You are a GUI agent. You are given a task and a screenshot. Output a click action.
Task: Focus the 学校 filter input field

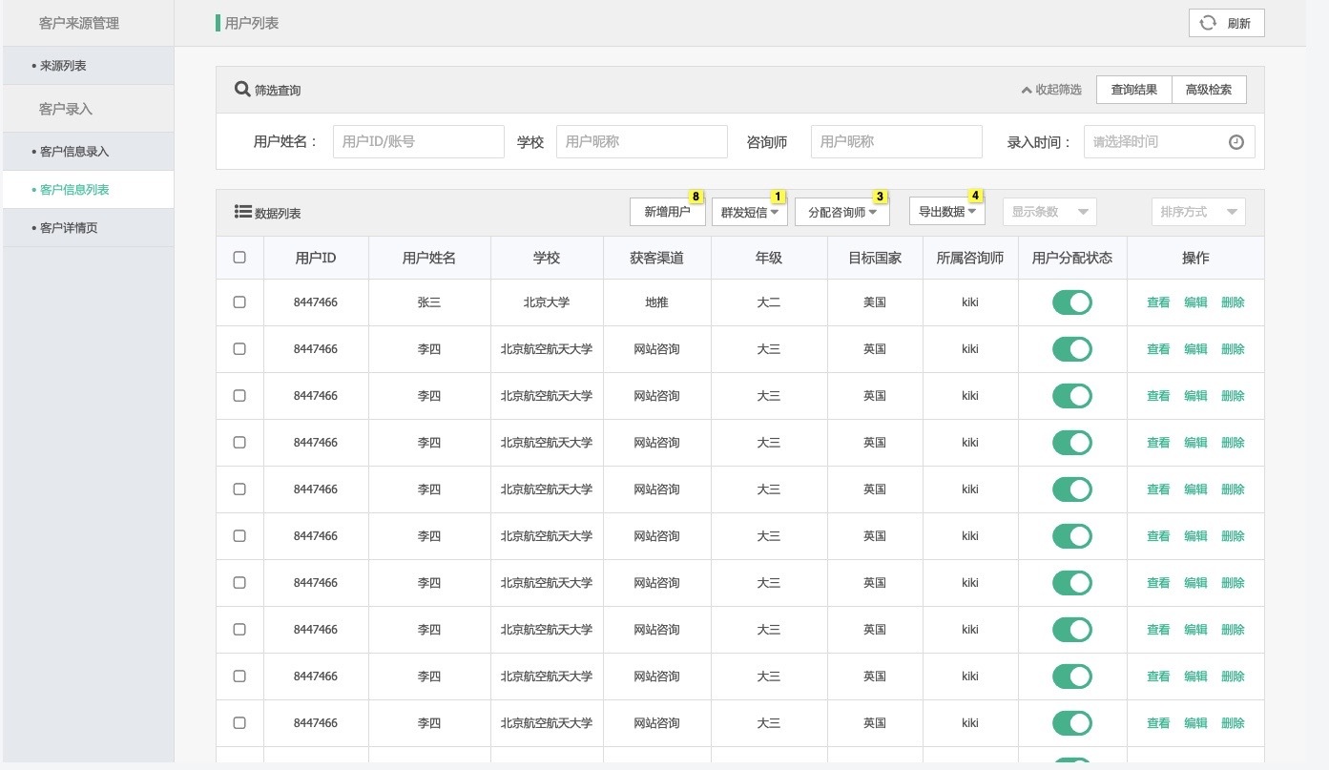[x=642, y=141]
